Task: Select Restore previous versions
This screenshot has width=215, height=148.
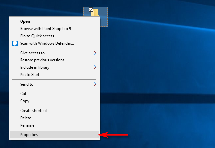Action: [x=42, y=60]
